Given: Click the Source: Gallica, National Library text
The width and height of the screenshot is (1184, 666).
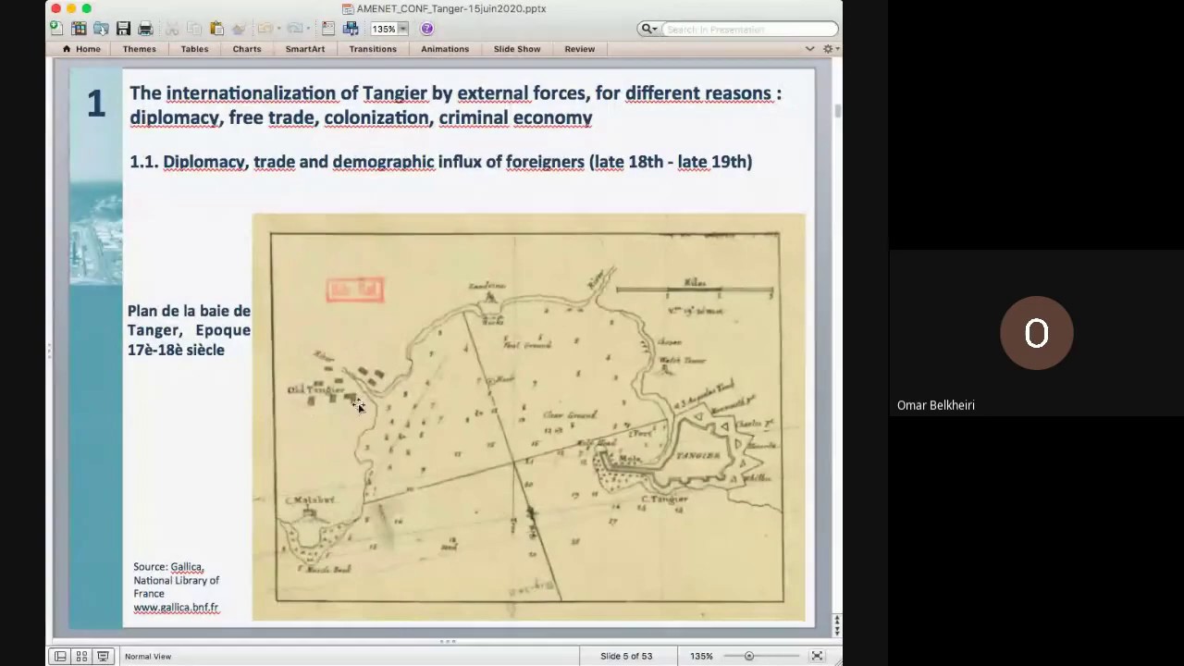Looking at the screenshot, I should 176,580.
